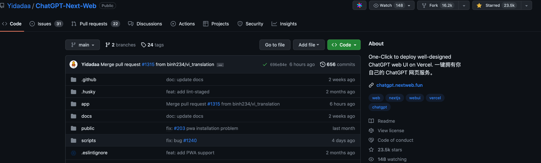Open issue #203 link in public row

pyautogui.click(x=180, y=128)
